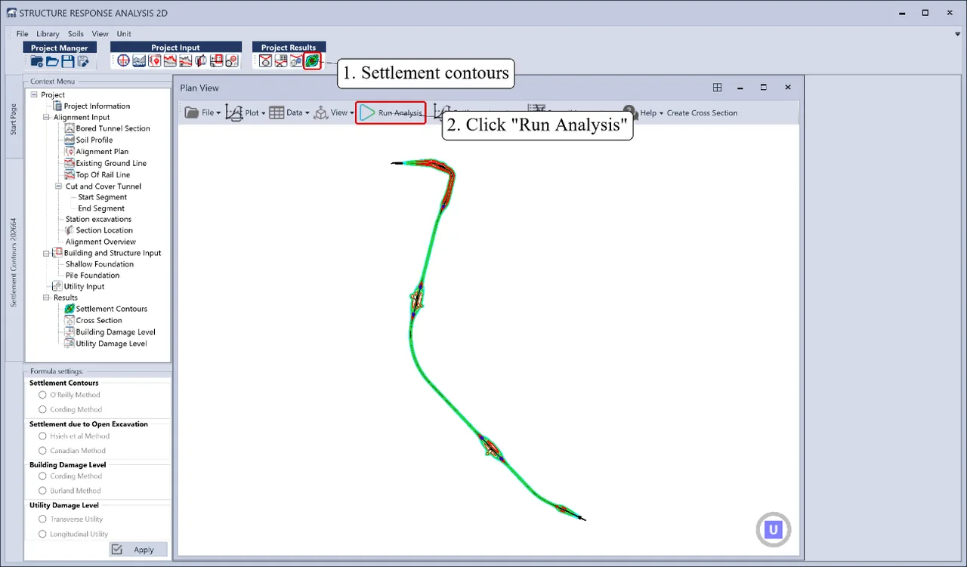Select the Canadian Method radio button
This screenshot has width=967, height=567.
point(42,451)
